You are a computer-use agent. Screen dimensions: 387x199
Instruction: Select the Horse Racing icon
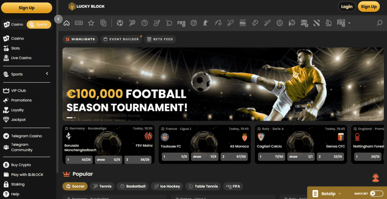218,23
